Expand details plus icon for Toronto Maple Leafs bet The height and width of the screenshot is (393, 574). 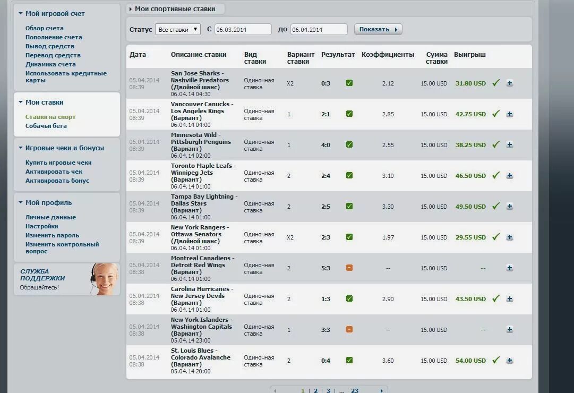coord(509,175)
